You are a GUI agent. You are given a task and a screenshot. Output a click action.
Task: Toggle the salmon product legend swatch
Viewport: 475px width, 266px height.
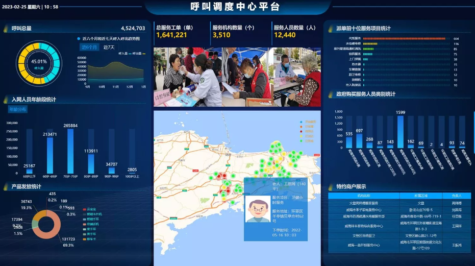point(85,224)
